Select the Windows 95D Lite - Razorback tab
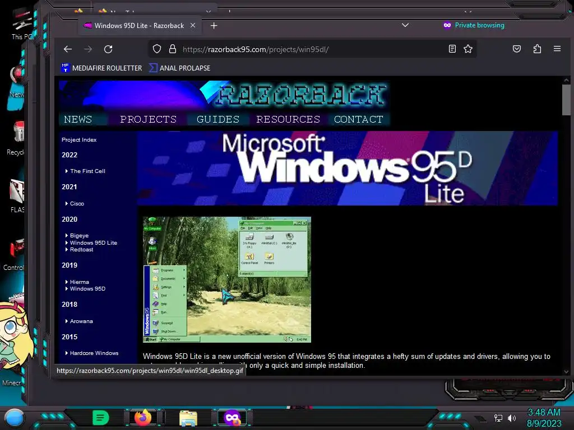 tap(140, 26)
